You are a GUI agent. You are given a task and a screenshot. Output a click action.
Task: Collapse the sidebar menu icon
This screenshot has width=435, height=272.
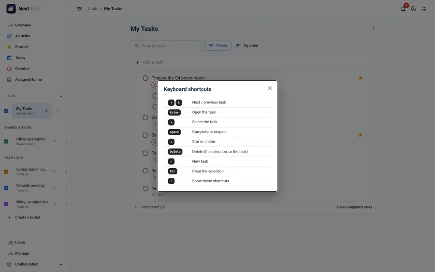[x=79, y=9]
